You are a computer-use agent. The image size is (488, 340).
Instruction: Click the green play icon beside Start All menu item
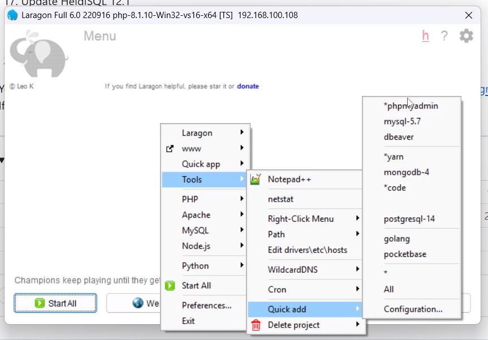point(170,286)
